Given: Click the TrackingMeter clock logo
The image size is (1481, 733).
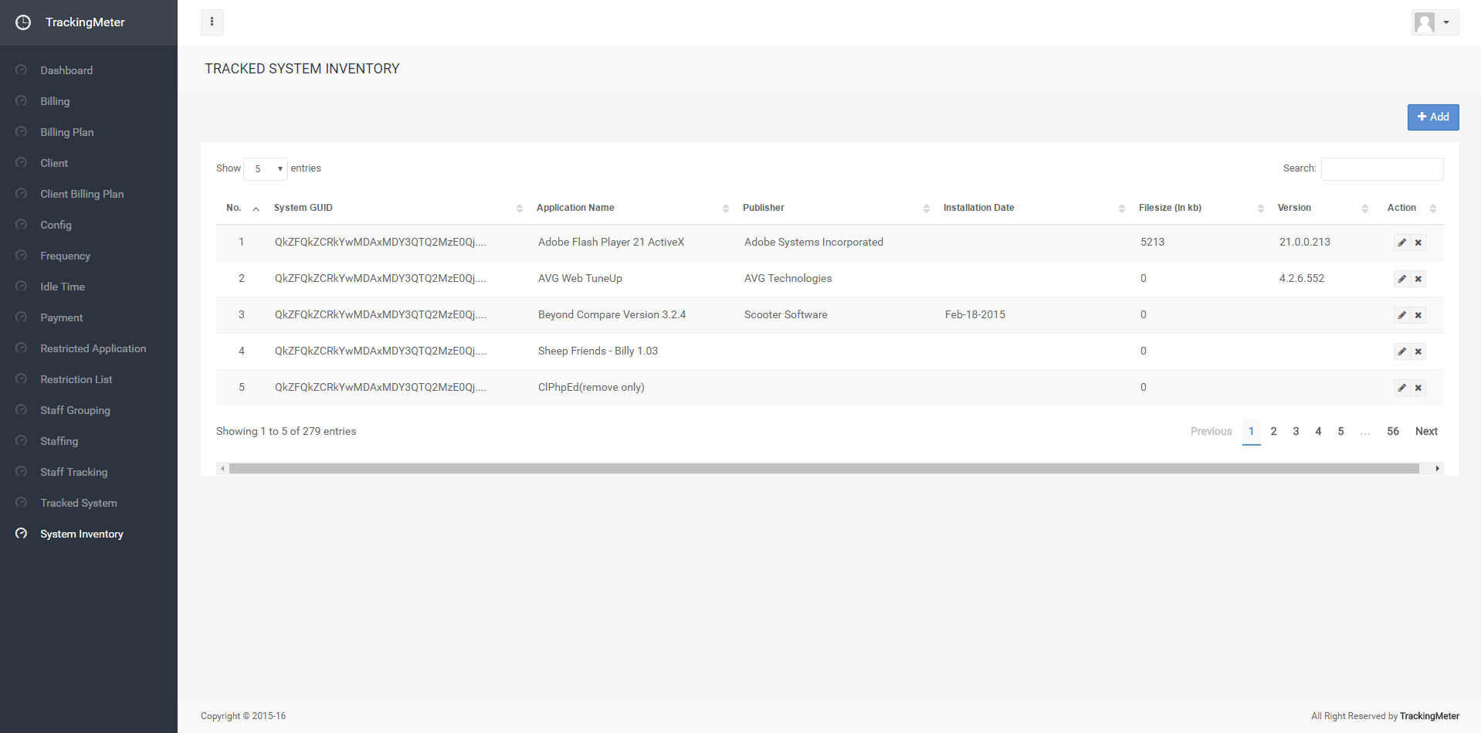Looking at the screenshot, I should (23, 22).
